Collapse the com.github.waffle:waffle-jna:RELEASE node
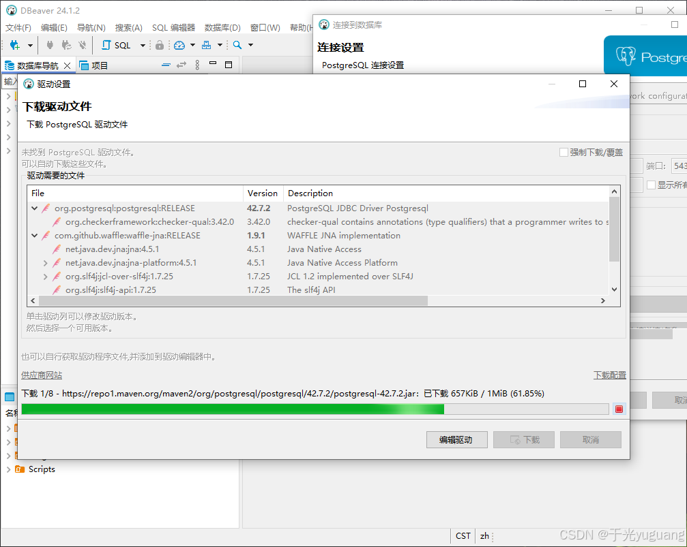 35,236
